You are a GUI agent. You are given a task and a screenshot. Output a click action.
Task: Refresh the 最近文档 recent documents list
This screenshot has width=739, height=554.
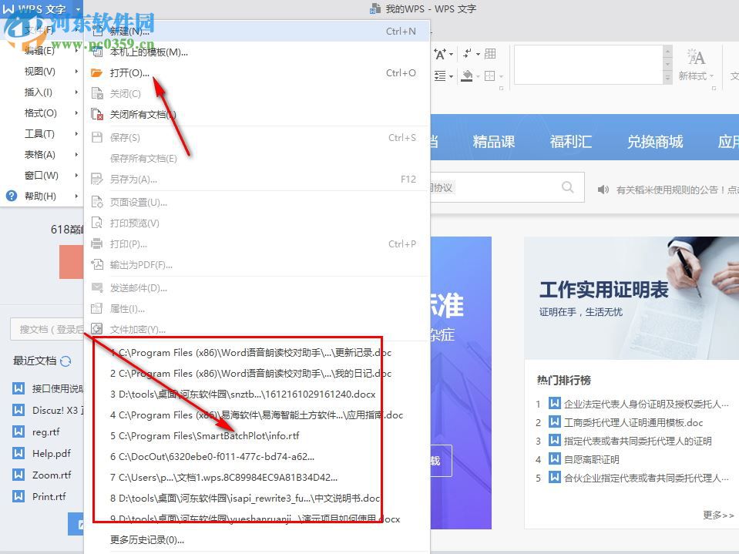(x=66, y=361)
